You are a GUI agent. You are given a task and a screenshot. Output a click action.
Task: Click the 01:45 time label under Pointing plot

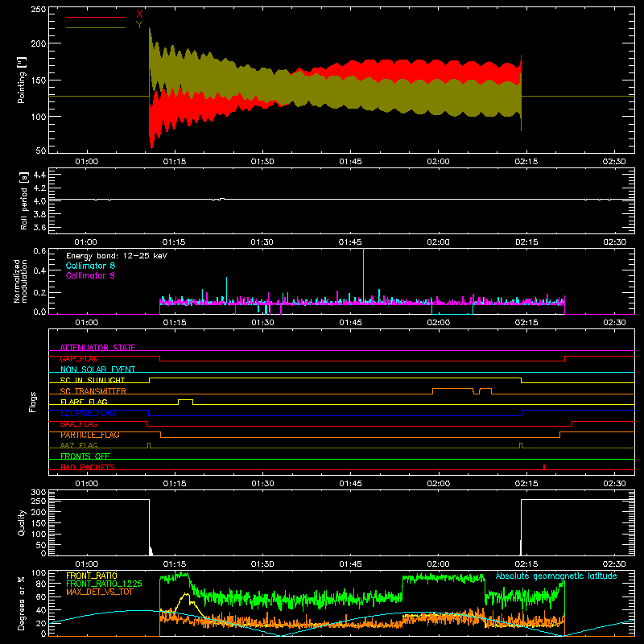350,162
